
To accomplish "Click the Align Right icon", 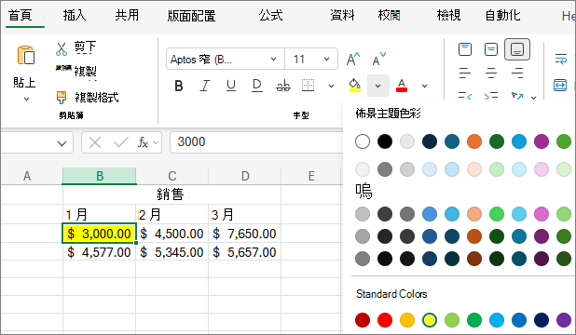I will pos(517,73).
